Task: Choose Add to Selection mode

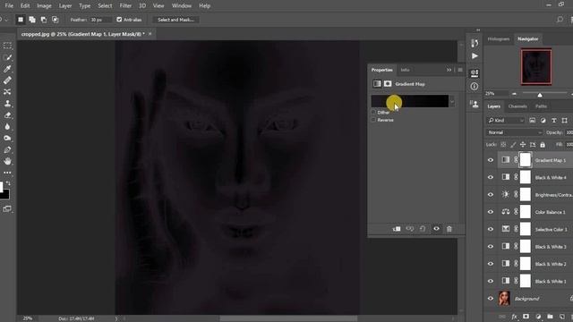Action: (32, 20)
